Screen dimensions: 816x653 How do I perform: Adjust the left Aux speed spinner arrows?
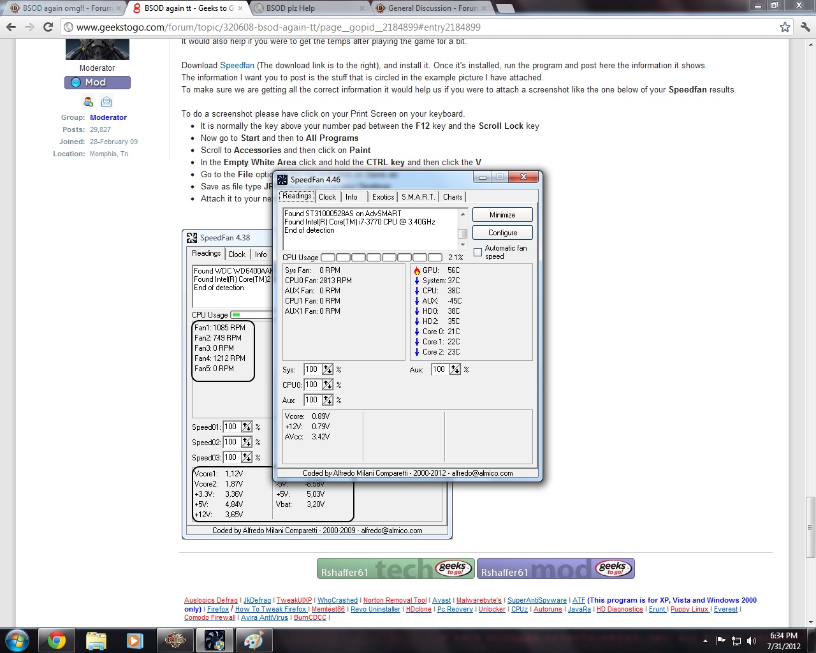328,400
